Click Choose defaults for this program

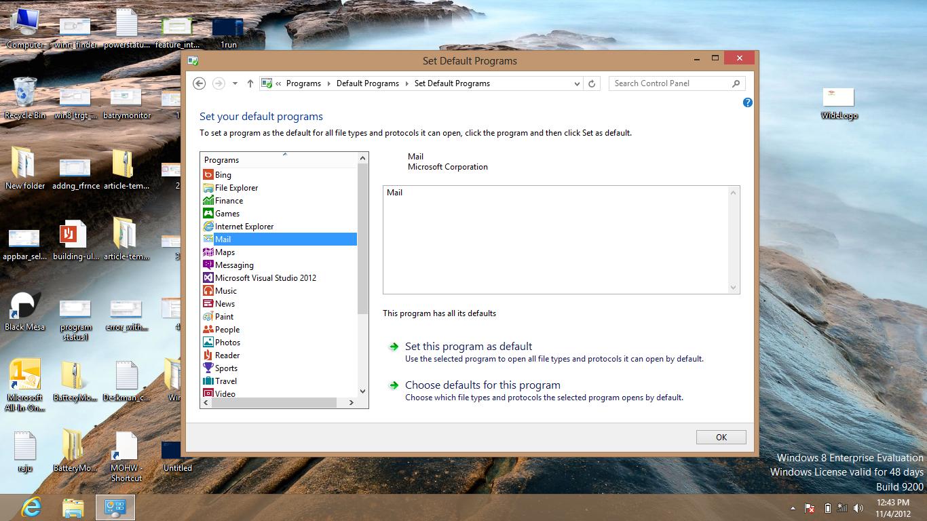pos(483,385)
